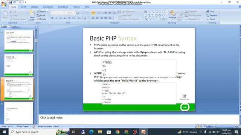Screen dimensions: 241x135
Task: Center the paragraph text
Action: (97, 18)
